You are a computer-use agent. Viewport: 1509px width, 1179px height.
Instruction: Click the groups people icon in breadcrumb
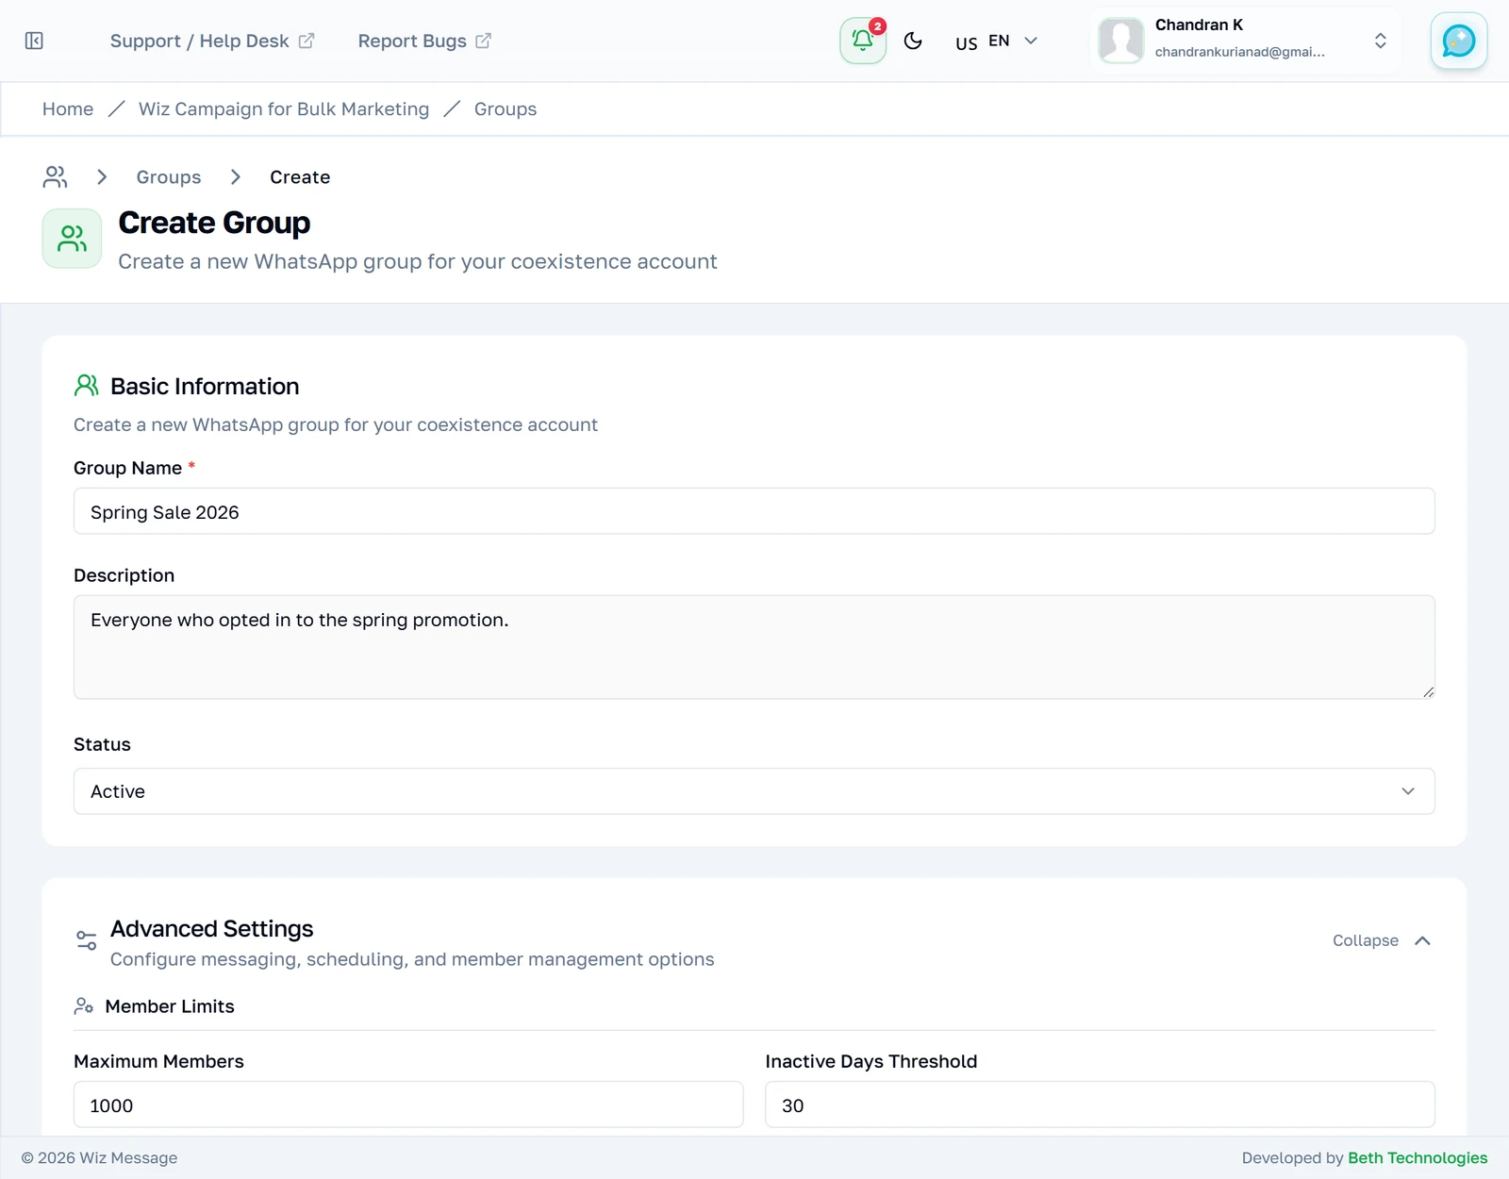coord(56,176)
